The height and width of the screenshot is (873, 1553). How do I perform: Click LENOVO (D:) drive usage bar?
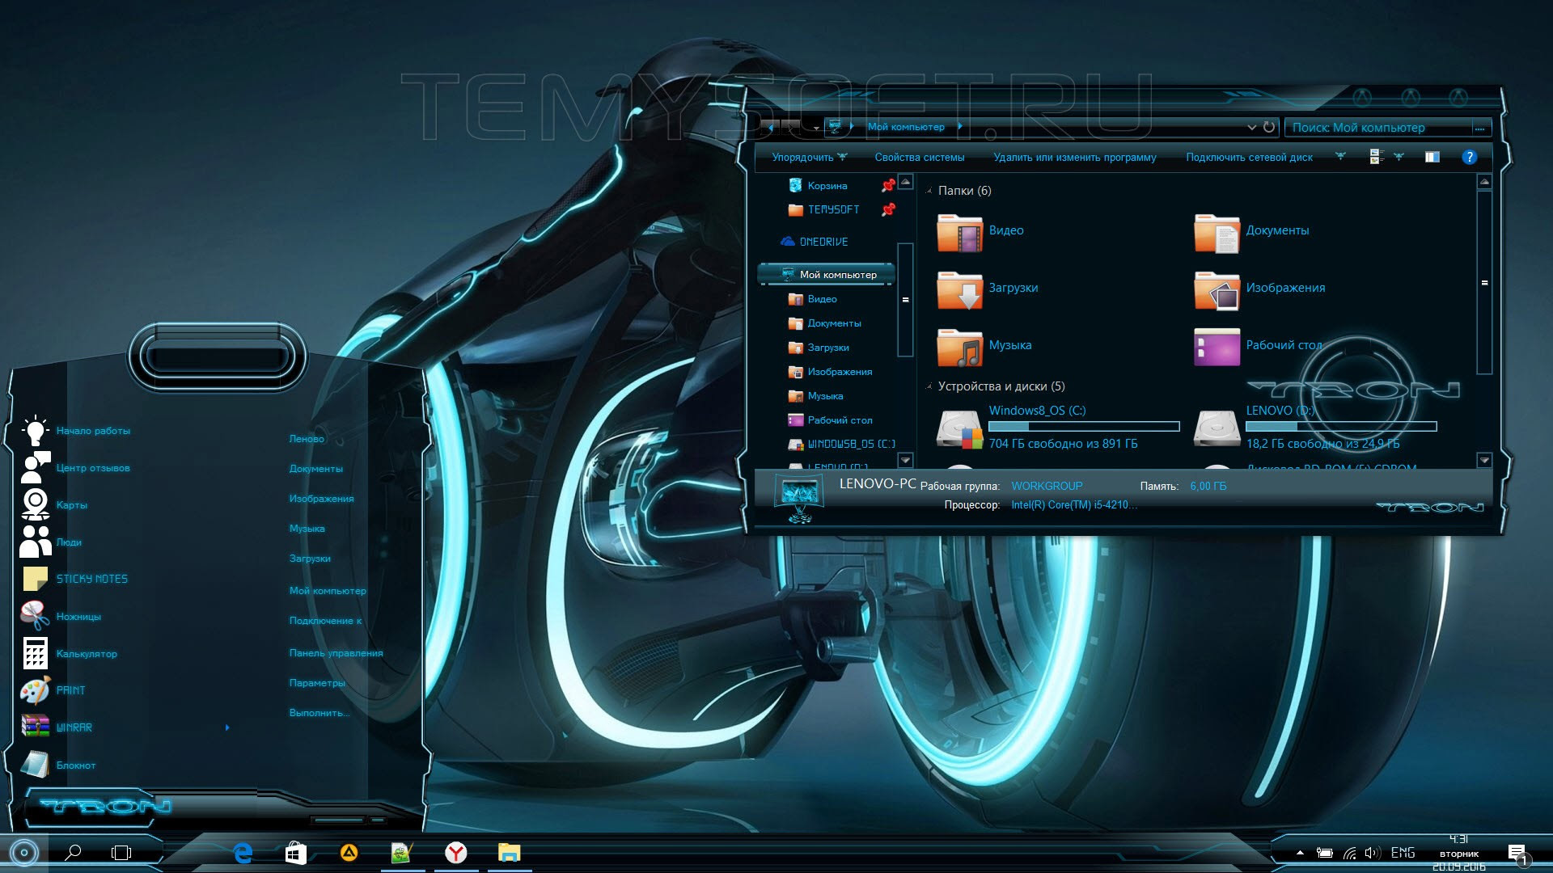tap(1341, 426)
